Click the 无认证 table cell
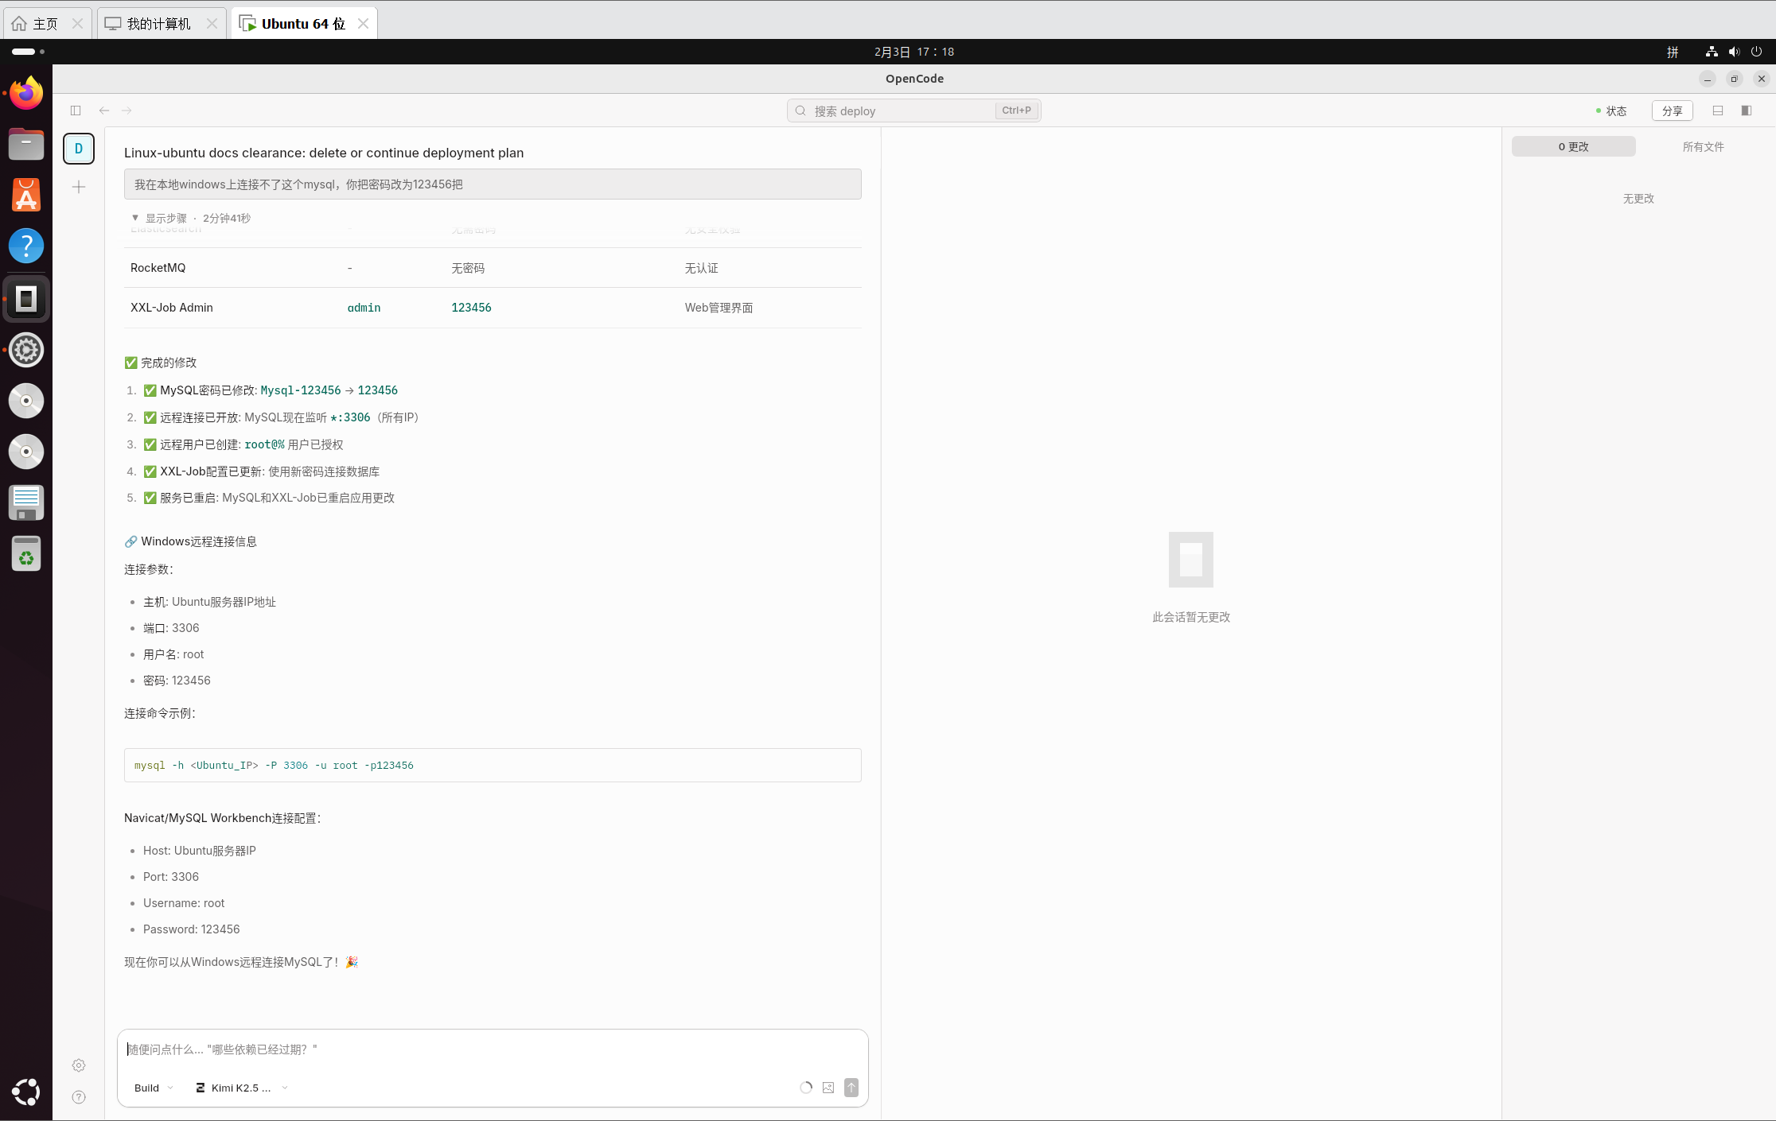Viewport: 1776px width, 1121px height. [701, 268]
